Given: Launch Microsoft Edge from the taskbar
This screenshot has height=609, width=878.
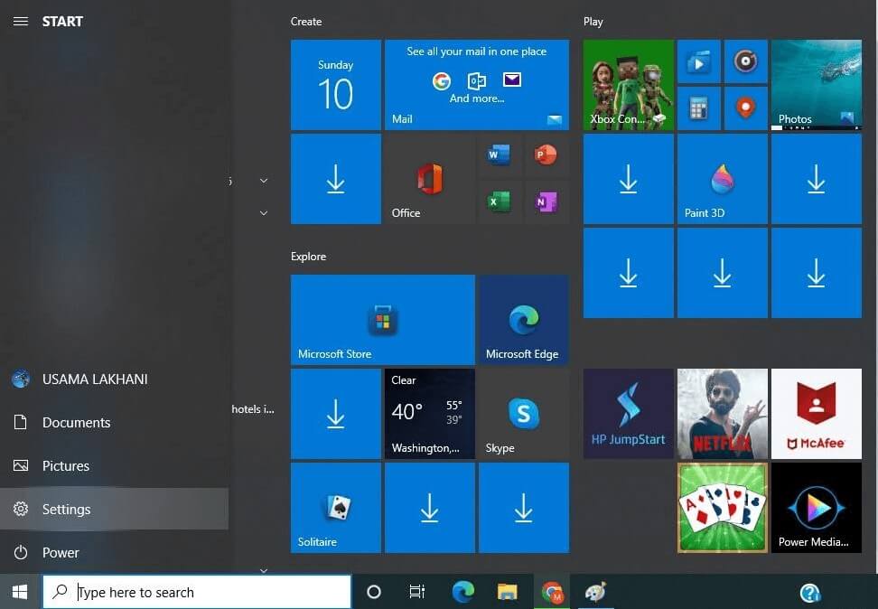Looking at the screenshot, I should 463,592.
